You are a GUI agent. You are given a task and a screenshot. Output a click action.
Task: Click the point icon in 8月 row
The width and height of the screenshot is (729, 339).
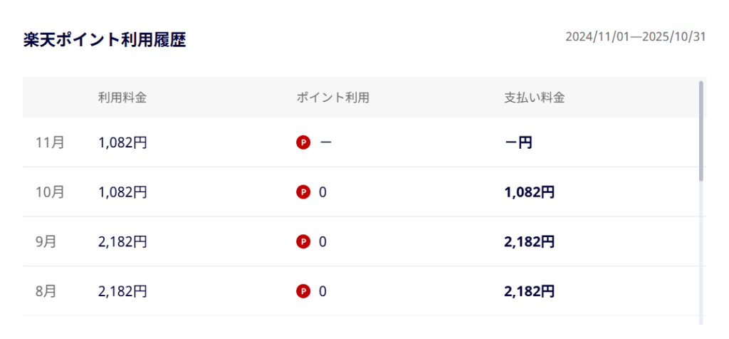click(x=303, y=291)
